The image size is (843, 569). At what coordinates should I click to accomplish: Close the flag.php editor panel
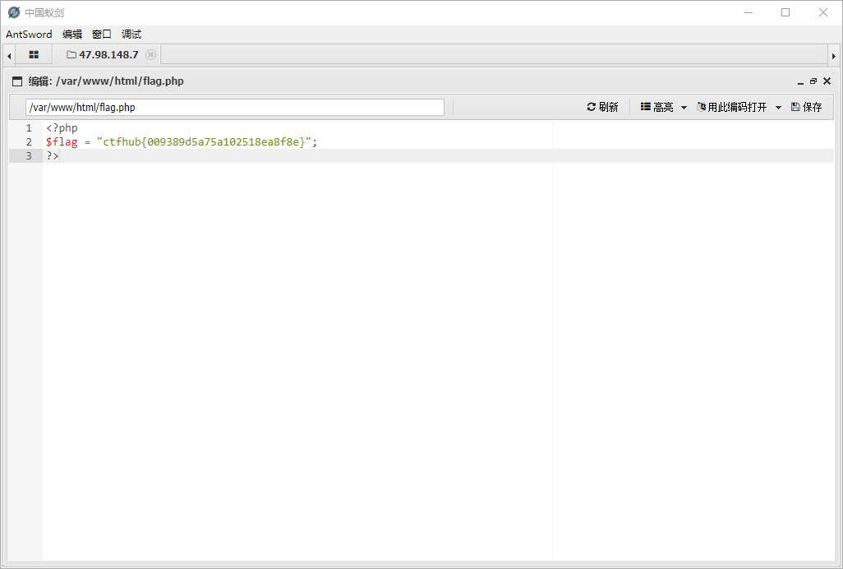pyautogui.click(x=827, y=81)
